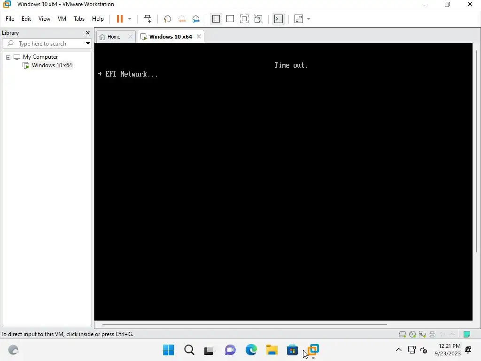Close the Home tab

(x=131, y=37)
